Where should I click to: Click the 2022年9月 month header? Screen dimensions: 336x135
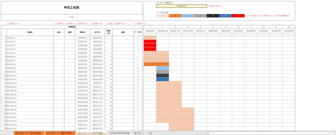point(150,31)
